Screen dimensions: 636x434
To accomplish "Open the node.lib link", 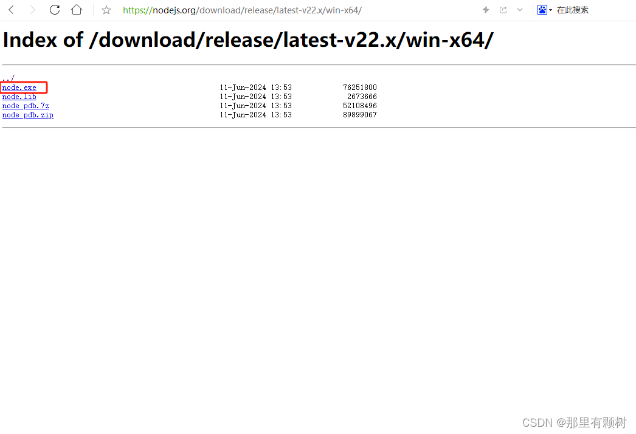I will (x=19, y=97).
